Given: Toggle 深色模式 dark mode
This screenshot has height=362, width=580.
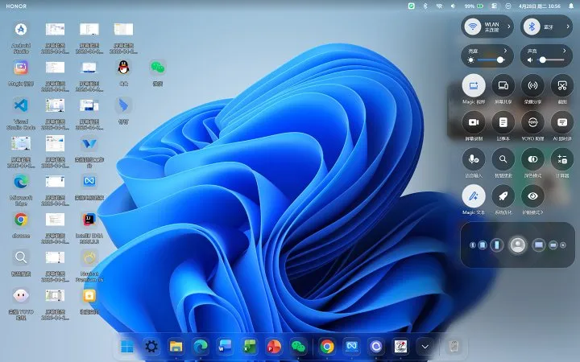Looking at the screenshot, I should 532,159.
